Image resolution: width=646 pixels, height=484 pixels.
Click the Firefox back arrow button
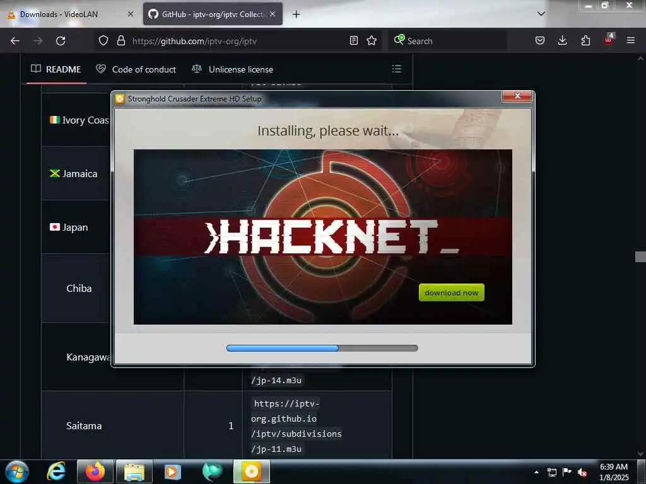click(x=15, y=41)
